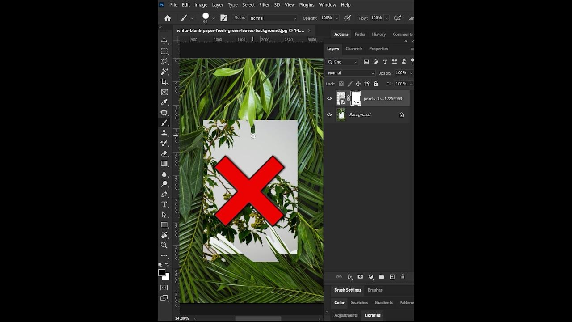Select the Path Selection tool

tap(164, 215)
